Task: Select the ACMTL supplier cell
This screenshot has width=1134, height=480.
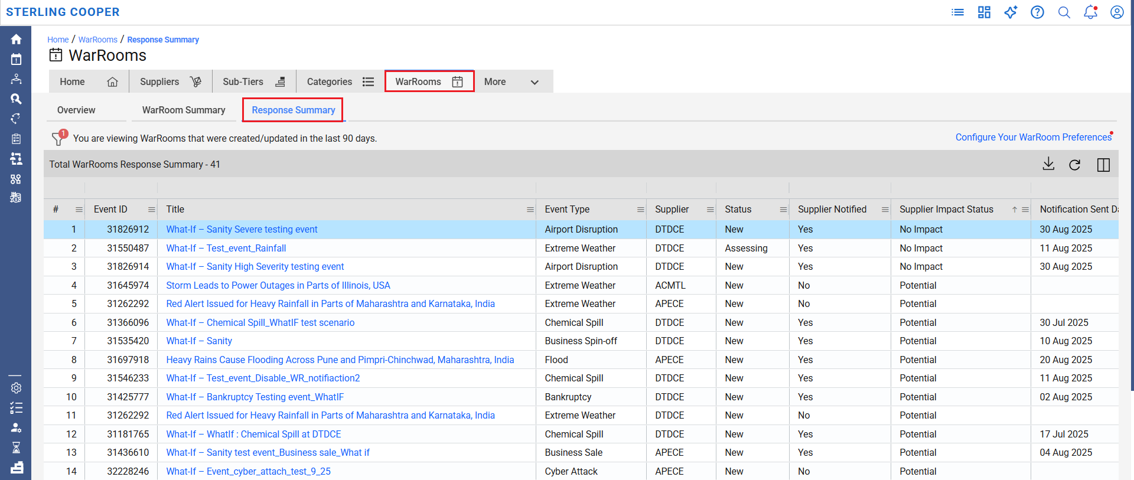Action: (x=681, y=285)
